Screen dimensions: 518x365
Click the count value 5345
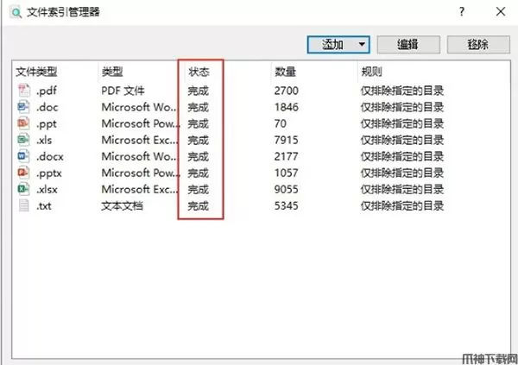pos(287,205)
